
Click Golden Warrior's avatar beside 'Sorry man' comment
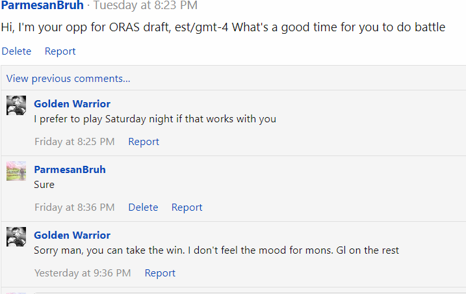click(x=16, y=237)
